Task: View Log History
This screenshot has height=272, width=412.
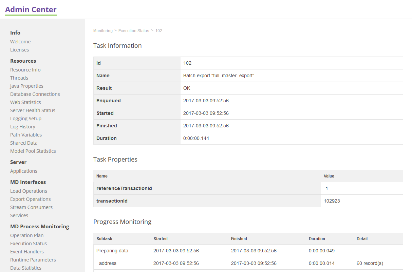Action: tap(23, 127)
